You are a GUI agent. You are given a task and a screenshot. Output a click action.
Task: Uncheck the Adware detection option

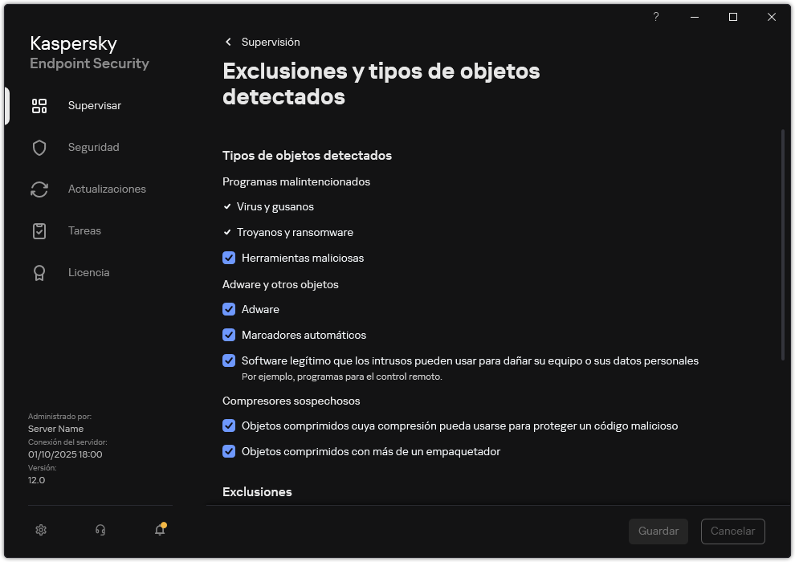229,309
